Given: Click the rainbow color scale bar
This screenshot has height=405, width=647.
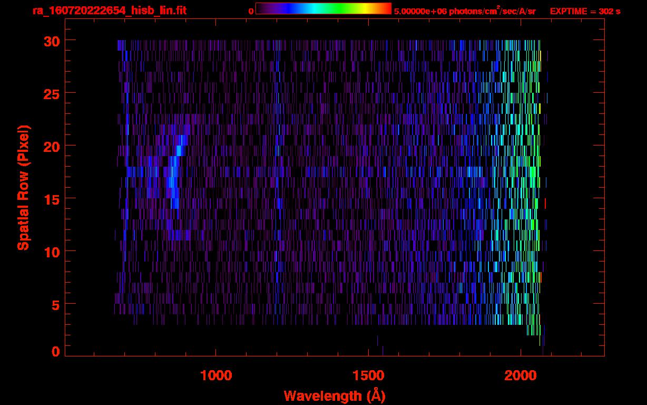Looking at the screenshot, I should click(323, 8).
